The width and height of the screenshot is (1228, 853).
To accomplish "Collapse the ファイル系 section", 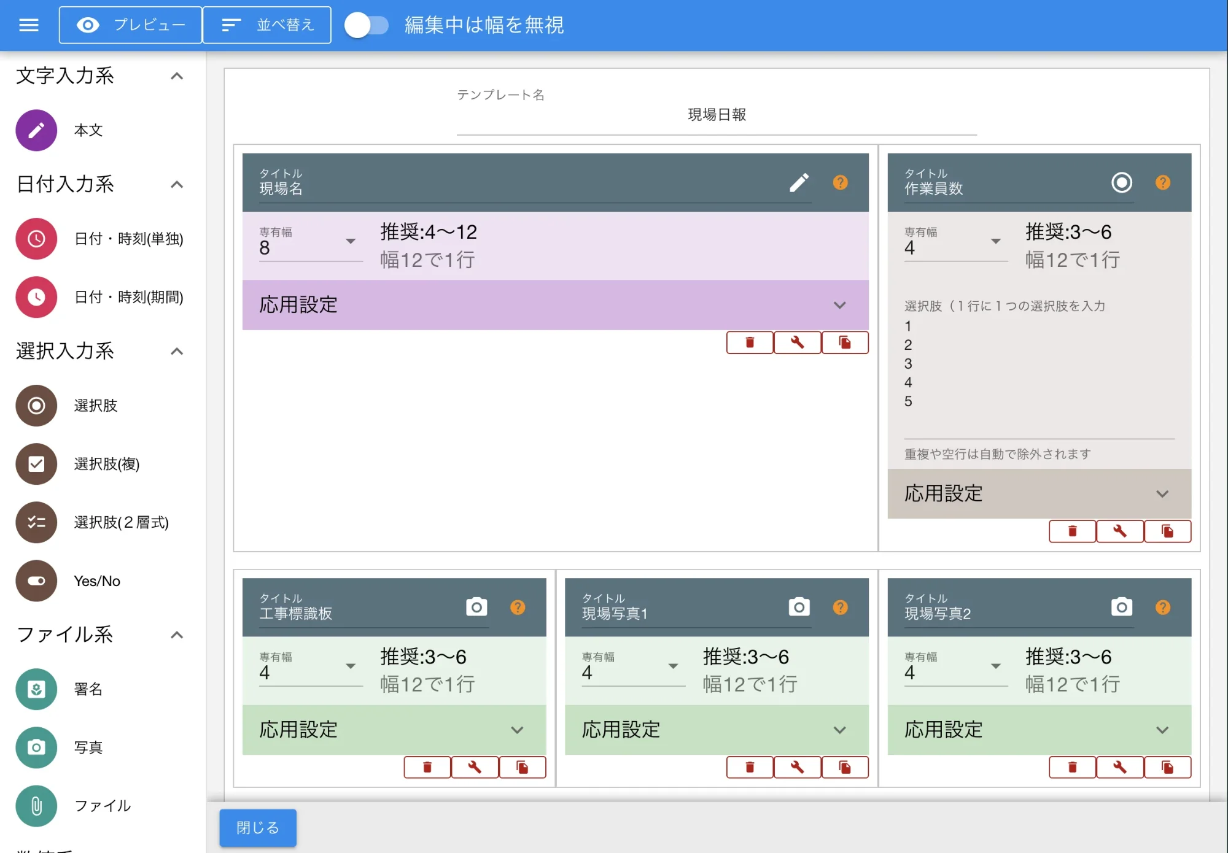I will click(177, 635).
